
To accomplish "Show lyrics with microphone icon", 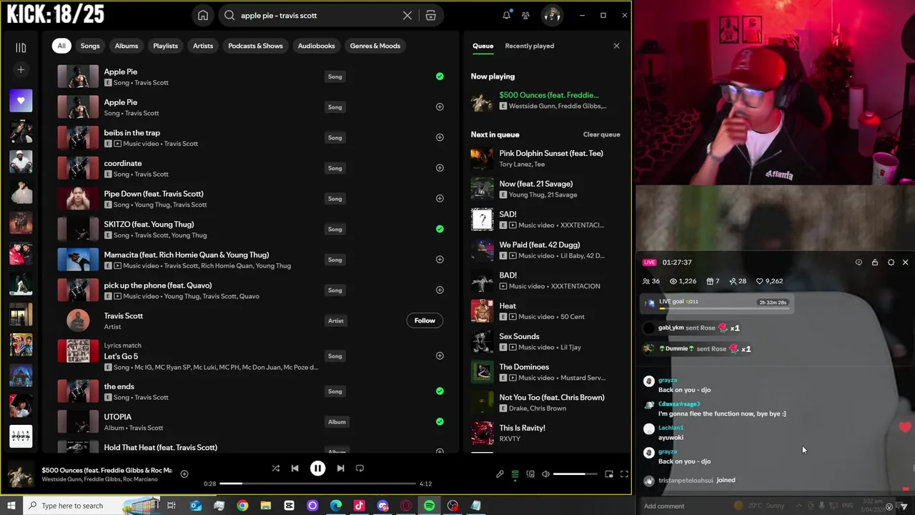I will (x=500, y=474).
